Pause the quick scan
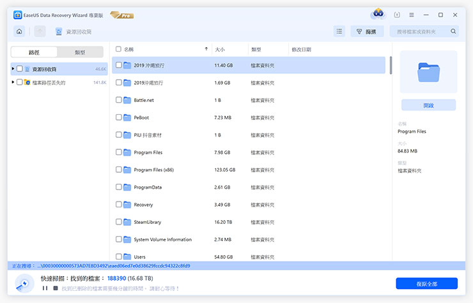The image size is (473, 303). (45, 288)
